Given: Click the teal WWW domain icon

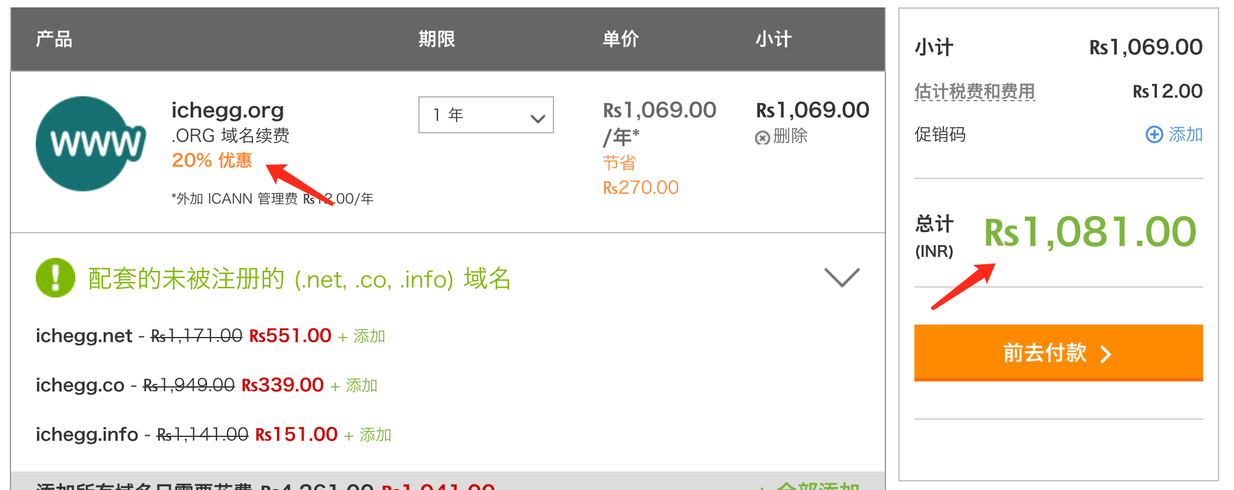Looking at the screenshot, I should (x=90, y=144).
